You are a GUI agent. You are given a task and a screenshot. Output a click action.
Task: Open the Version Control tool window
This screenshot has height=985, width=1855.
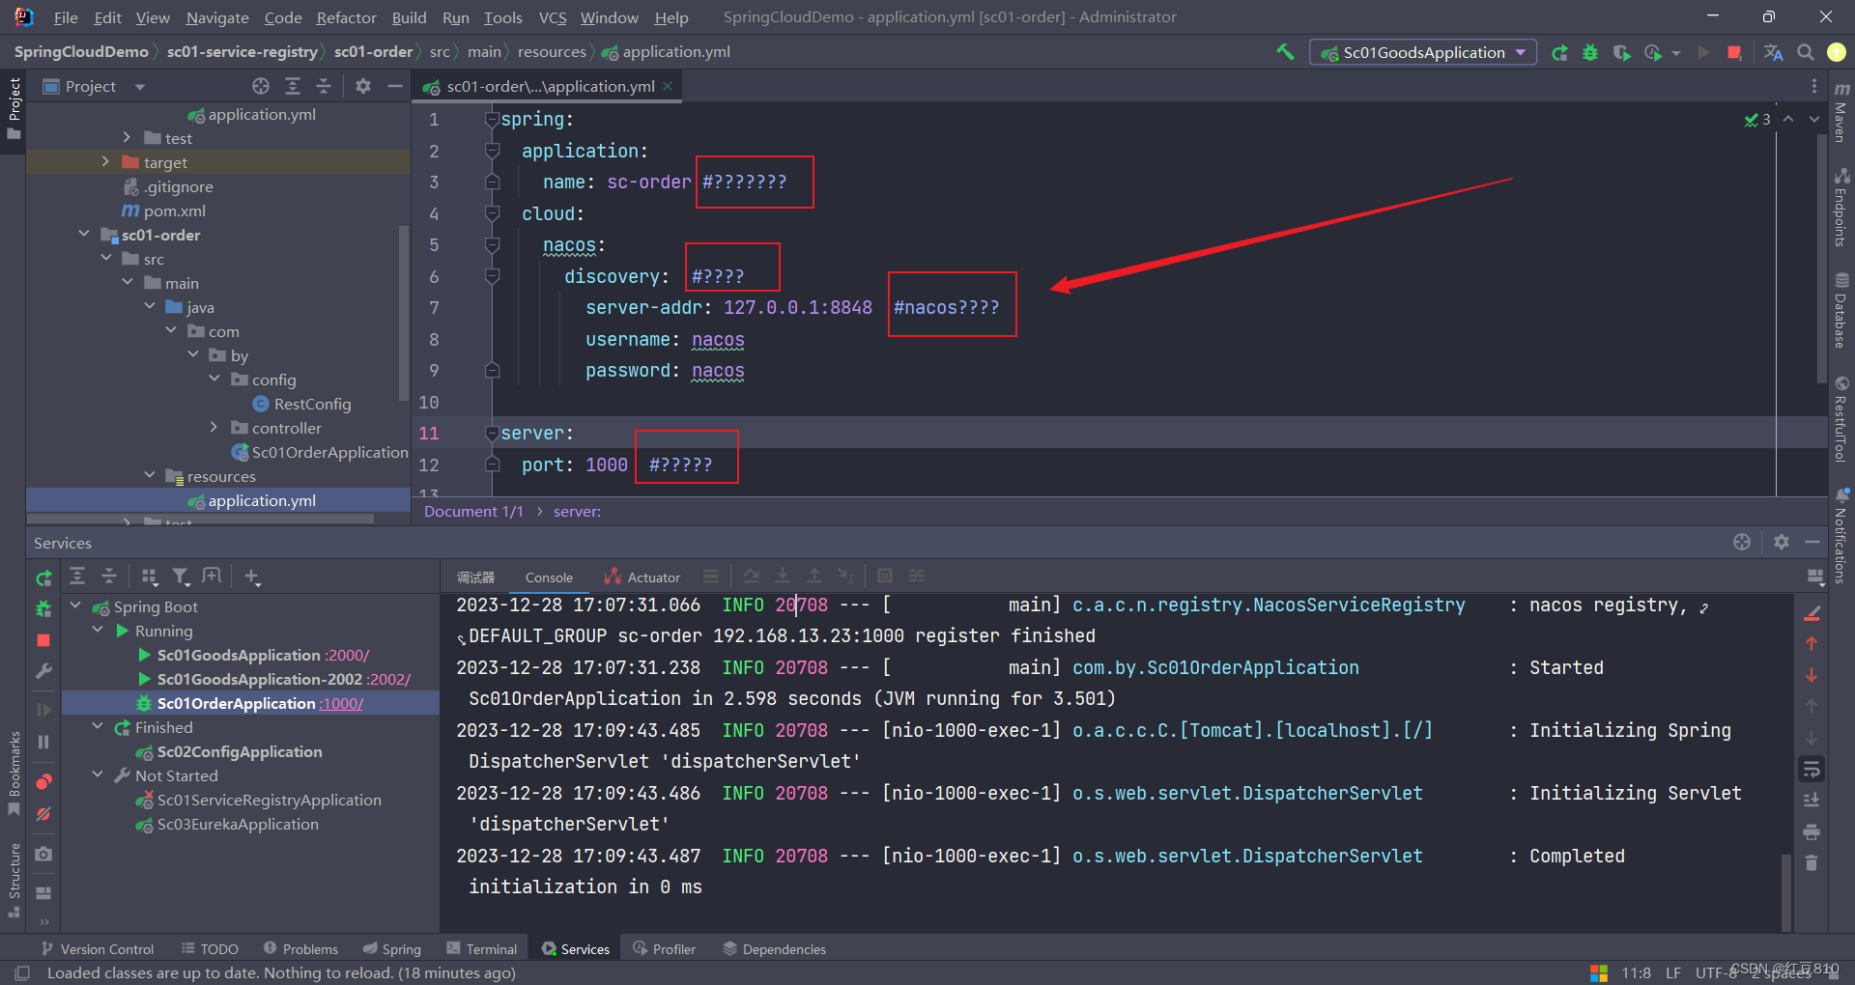98,949
